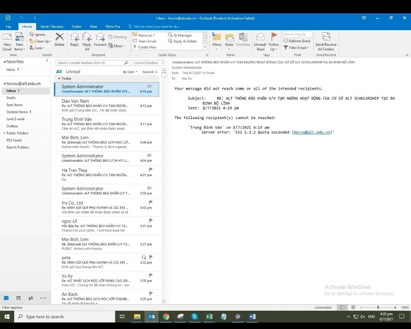Click the zoom out minus button
Viewport: 411px width, 329px height.
(x=361, y=308)
